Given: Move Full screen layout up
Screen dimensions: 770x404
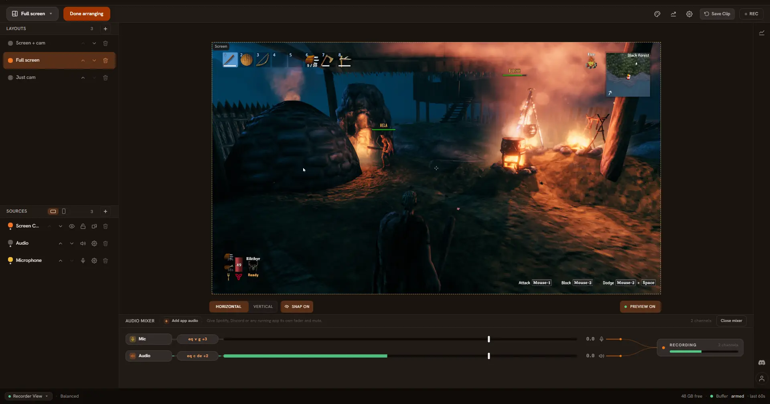Looking at the screenshot, I should [83, 60].
